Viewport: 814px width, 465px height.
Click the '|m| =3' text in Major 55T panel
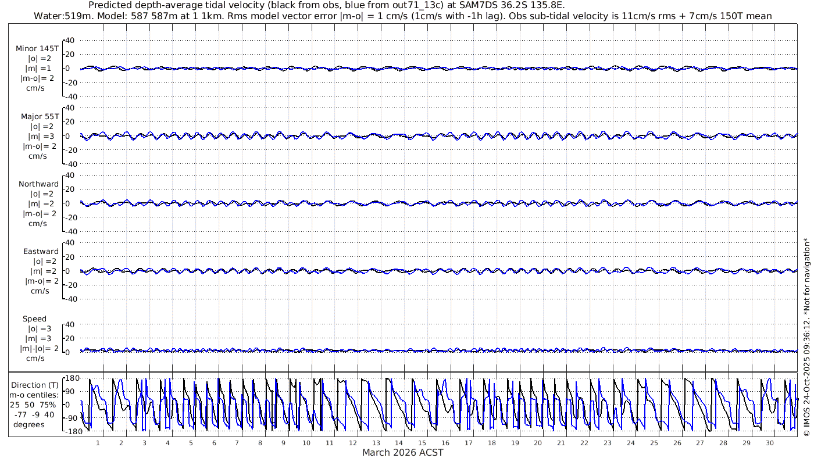[41, 136]
